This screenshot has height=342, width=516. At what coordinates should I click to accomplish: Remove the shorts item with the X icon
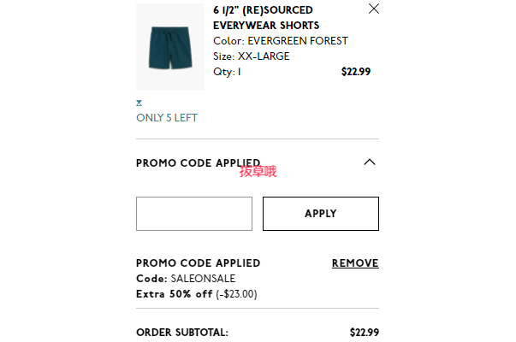pyautogui.click(x=374, y=9)
